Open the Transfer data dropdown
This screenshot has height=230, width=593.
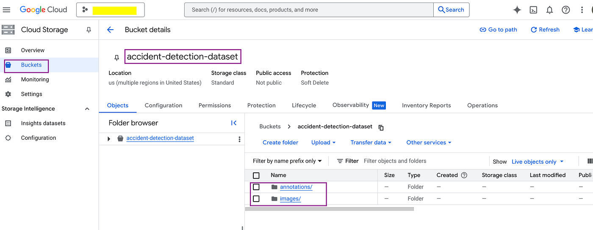coord(371,143)
